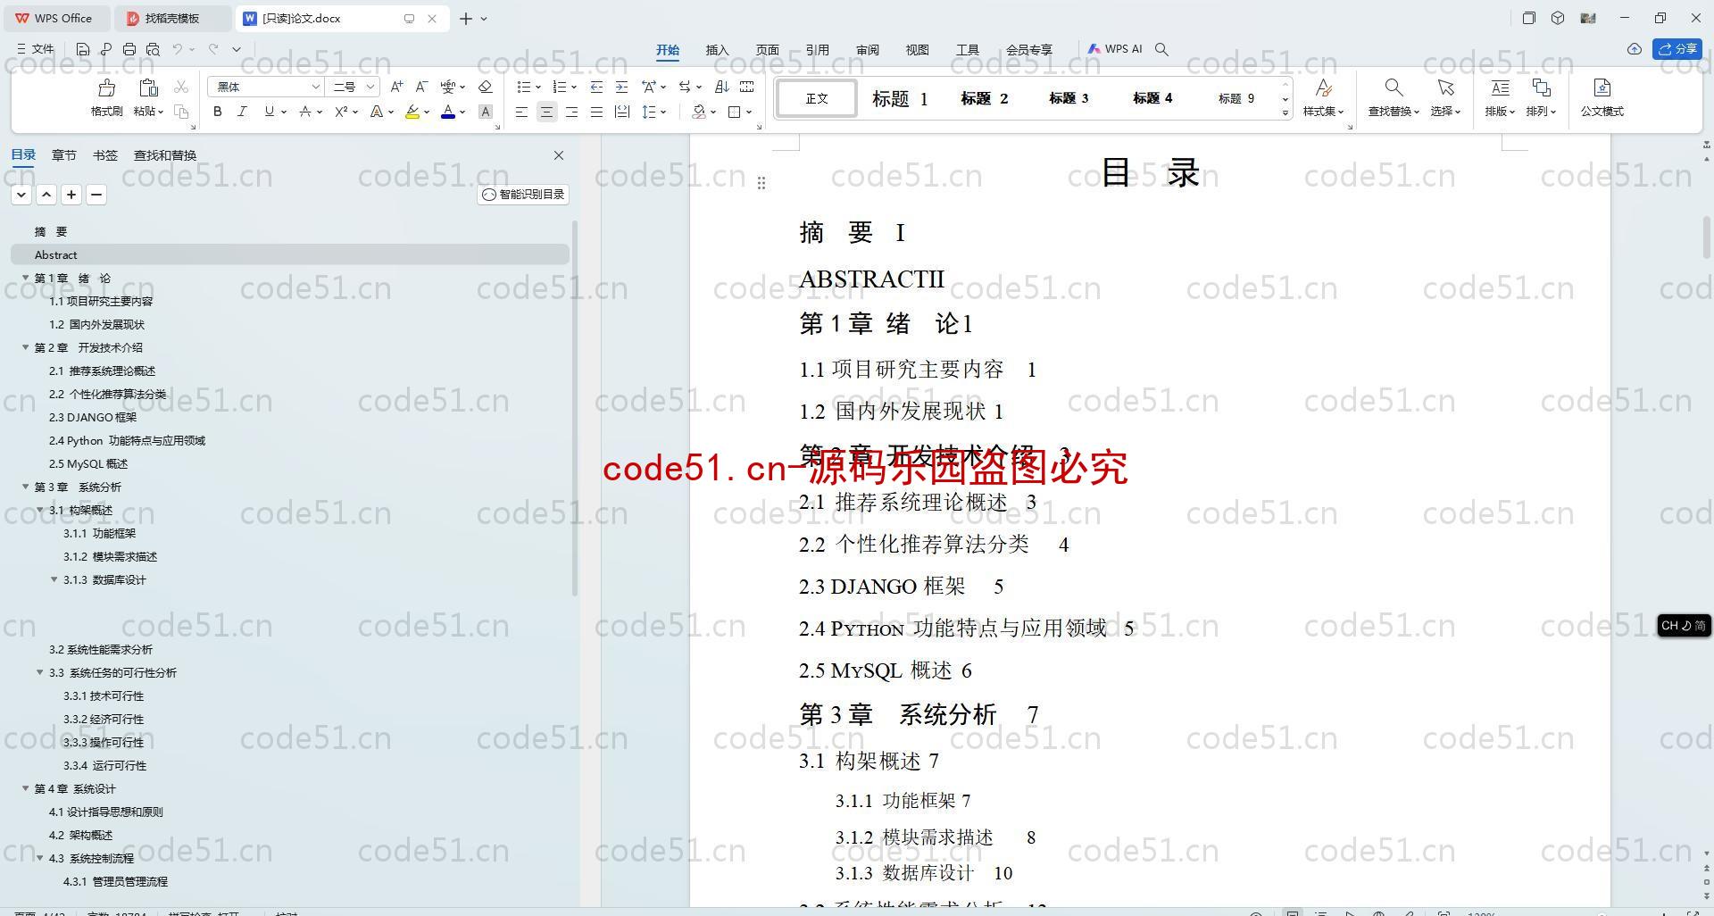This screenshot has height=916, width=1714.
Task: Toggle center alignment
Action: [546, 112]
